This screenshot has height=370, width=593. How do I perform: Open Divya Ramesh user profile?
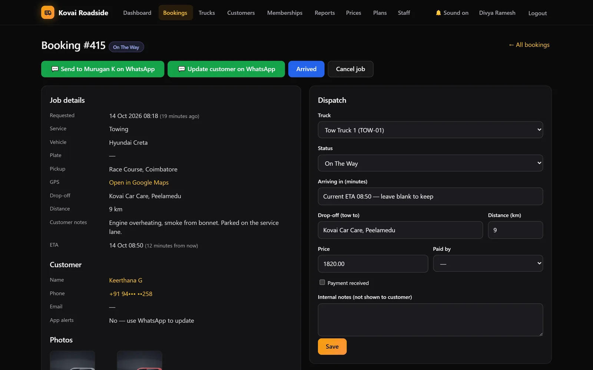tap(497, 13)
